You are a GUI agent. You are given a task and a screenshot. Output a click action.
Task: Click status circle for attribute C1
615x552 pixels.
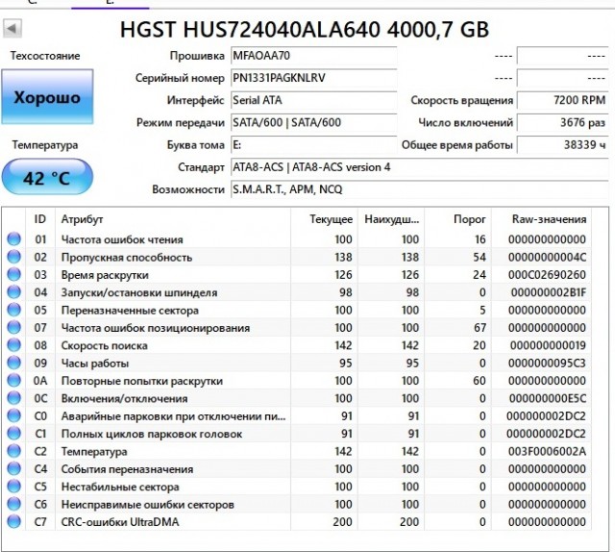[14, 434]
